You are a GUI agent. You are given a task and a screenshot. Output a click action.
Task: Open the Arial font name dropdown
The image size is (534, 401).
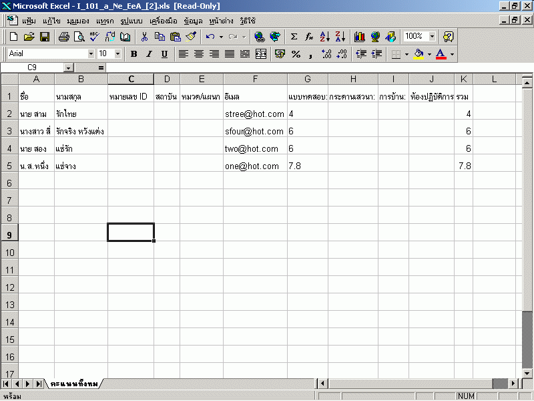91,53
